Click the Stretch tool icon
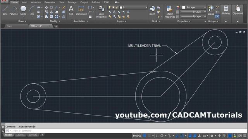Screen dimensions: 248x139 coord(46,17)
